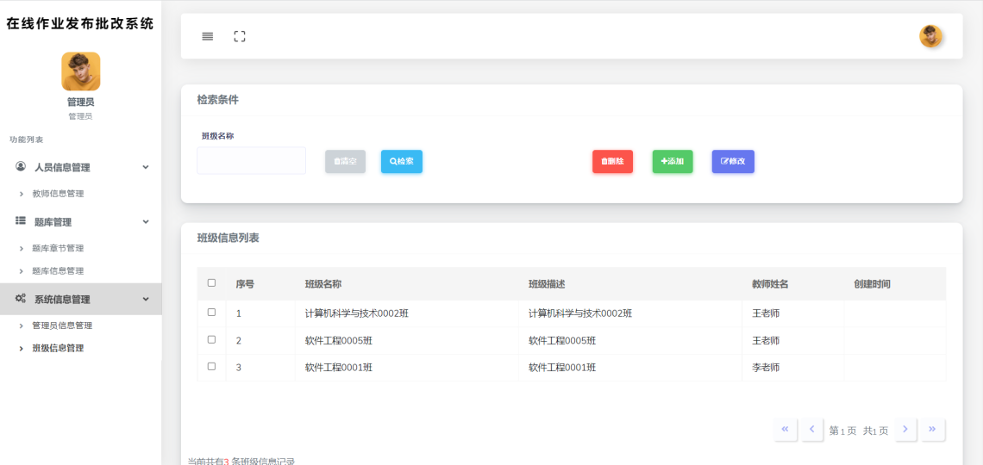Image resolution: width=983 pixels, height=465 pixels.
Task: Collapse the 系统信息管理 chevron
Action: (146, 299)
